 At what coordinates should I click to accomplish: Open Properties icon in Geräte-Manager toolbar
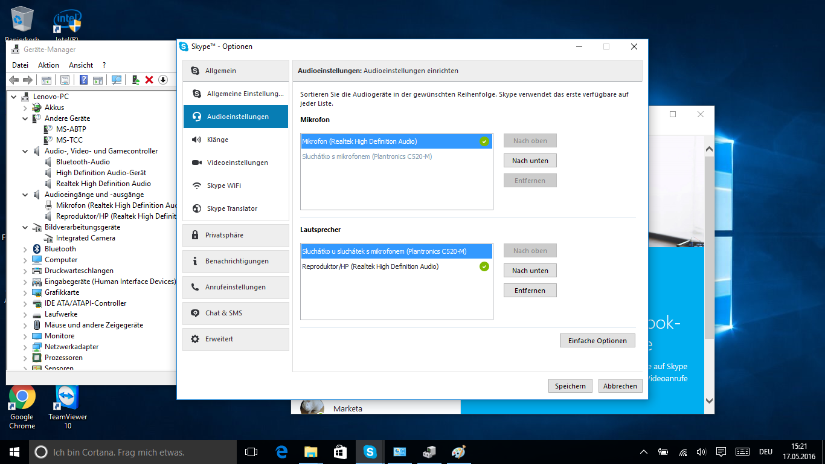click(65, 80)
